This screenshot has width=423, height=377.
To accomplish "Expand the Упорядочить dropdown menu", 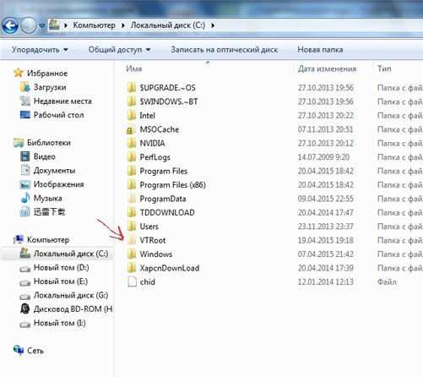I will click(40, 50).
